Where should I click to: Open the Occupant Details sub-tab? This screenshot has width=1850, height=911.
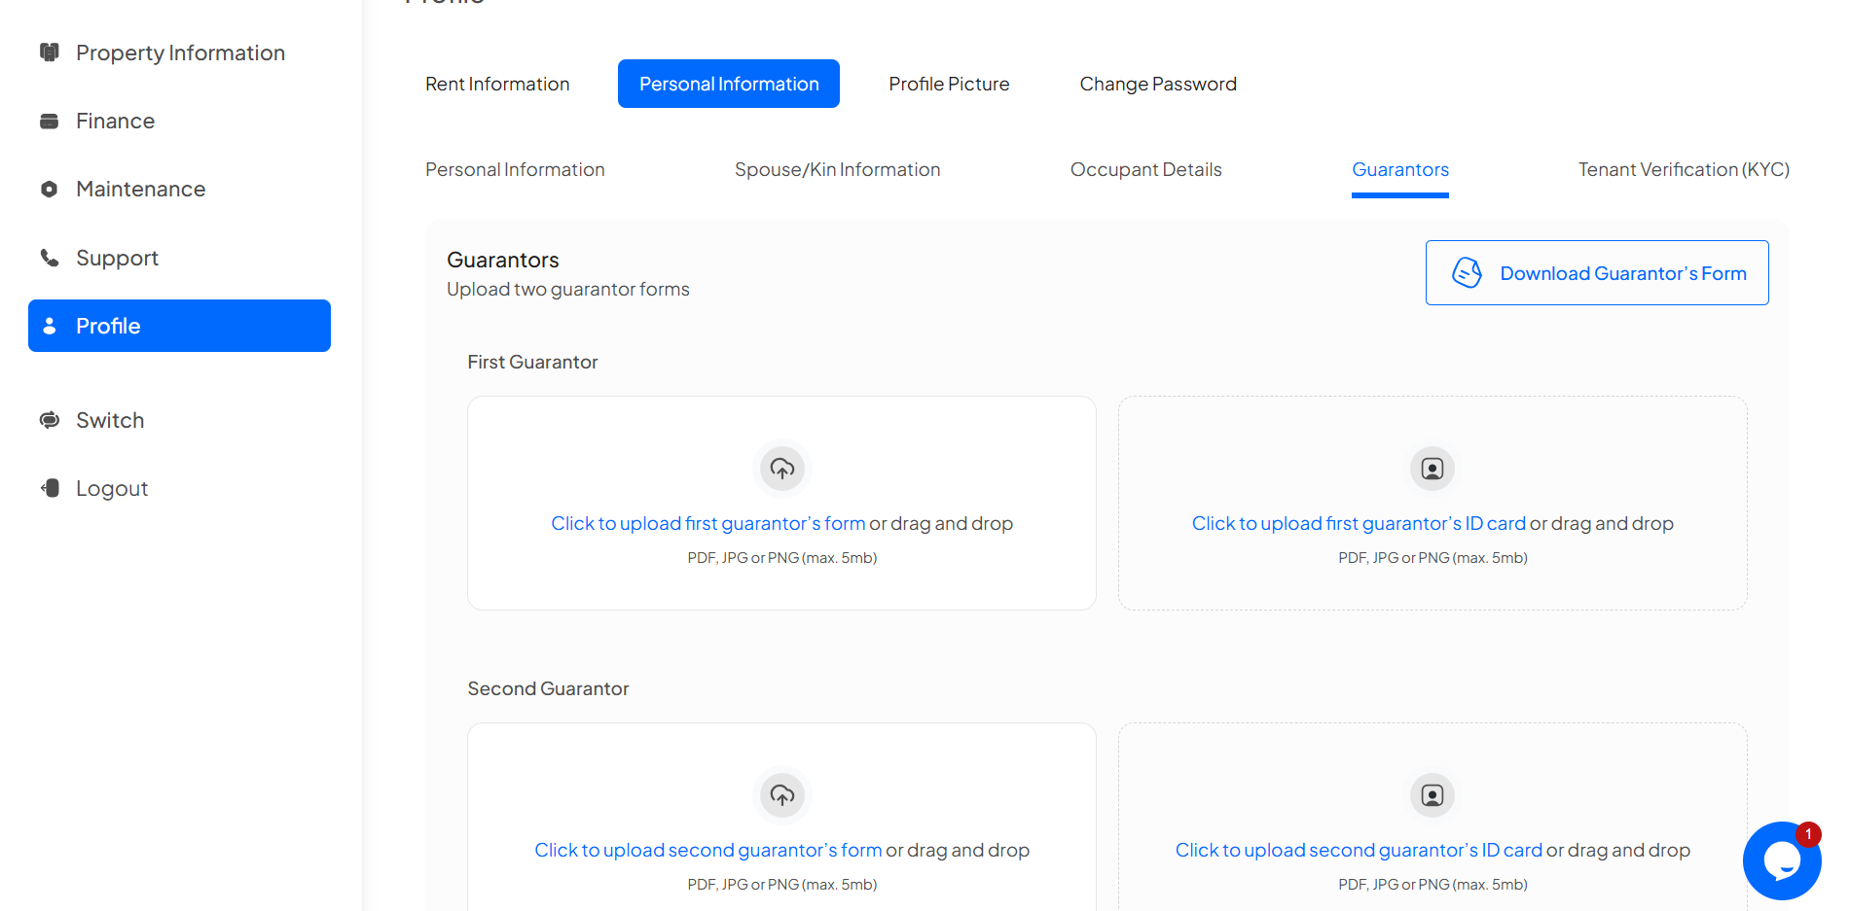pyautogui.click(x=1145, y=170)
